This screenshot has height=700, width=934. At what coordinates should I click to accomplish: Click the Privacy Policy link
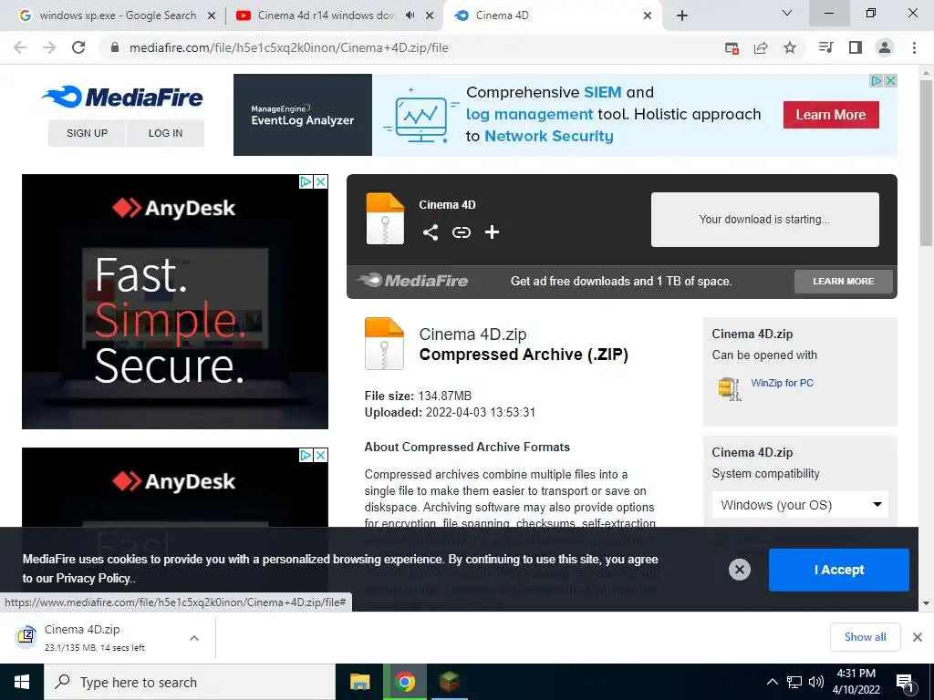(94, 578)
